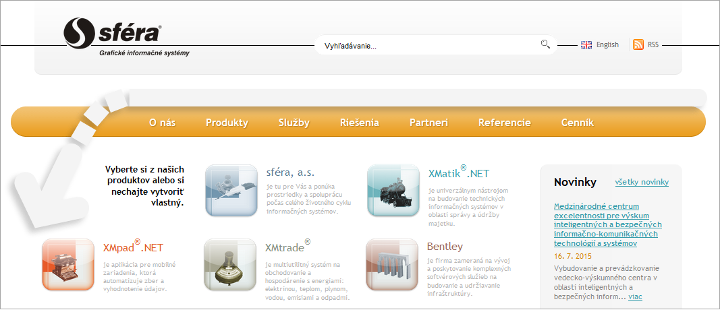Open the Referencie menu item
Viewport: 720px width, 314px height.
pos(505,123)
